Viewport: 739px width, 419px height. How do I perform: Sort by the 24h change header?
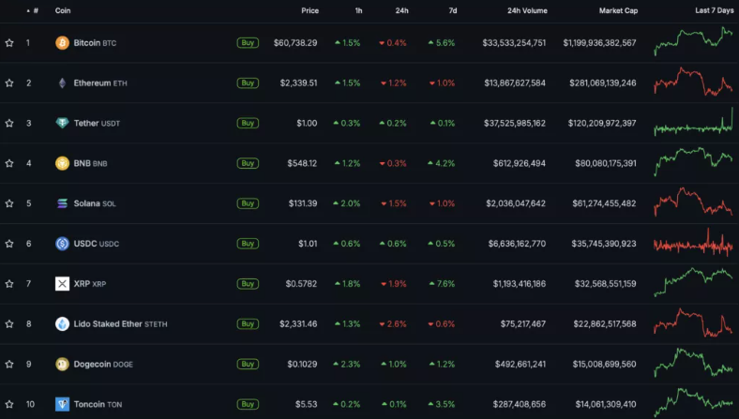click(402, 10)
